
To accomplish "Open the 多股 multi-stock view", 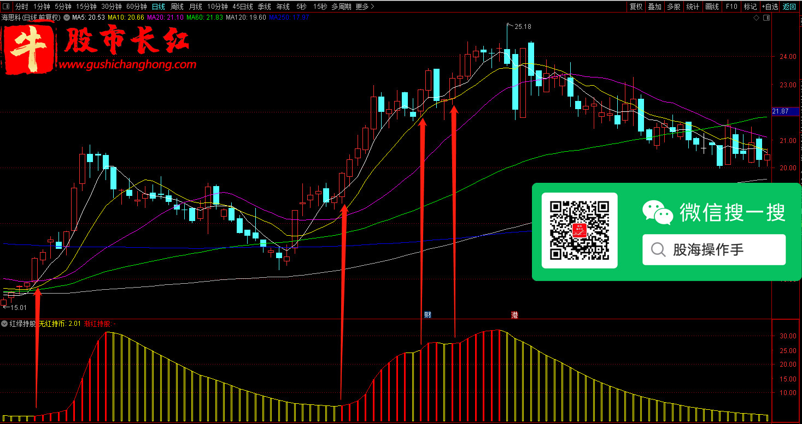I will click(673, 7).
